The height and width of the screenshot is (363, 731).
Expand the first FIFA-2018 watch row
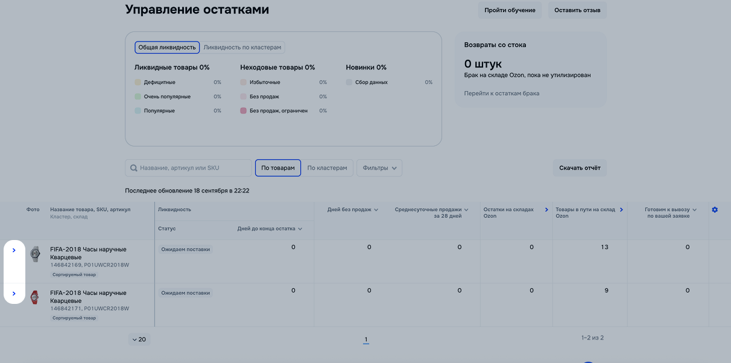14,250
